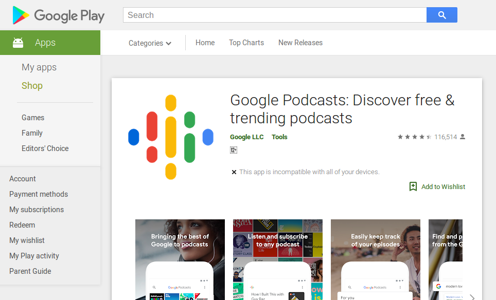This screenshot has height=300, width=496.
Task: Select Shop in the sidebar
Action: pos(32,86)
